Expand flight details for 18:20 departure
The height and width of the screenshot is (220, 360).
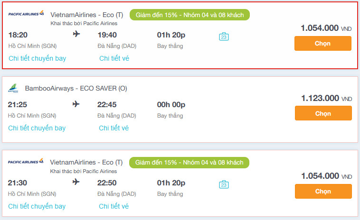click(x=38, y=58)
